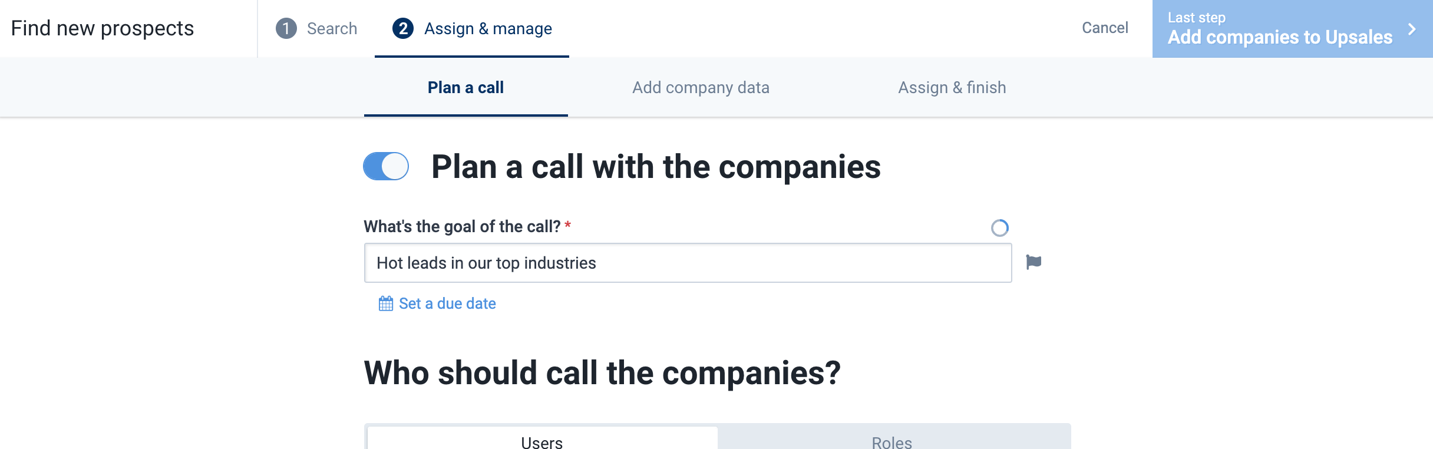Open the Plan a call sub-tab

pyautogui.click(x=465, y=87)
